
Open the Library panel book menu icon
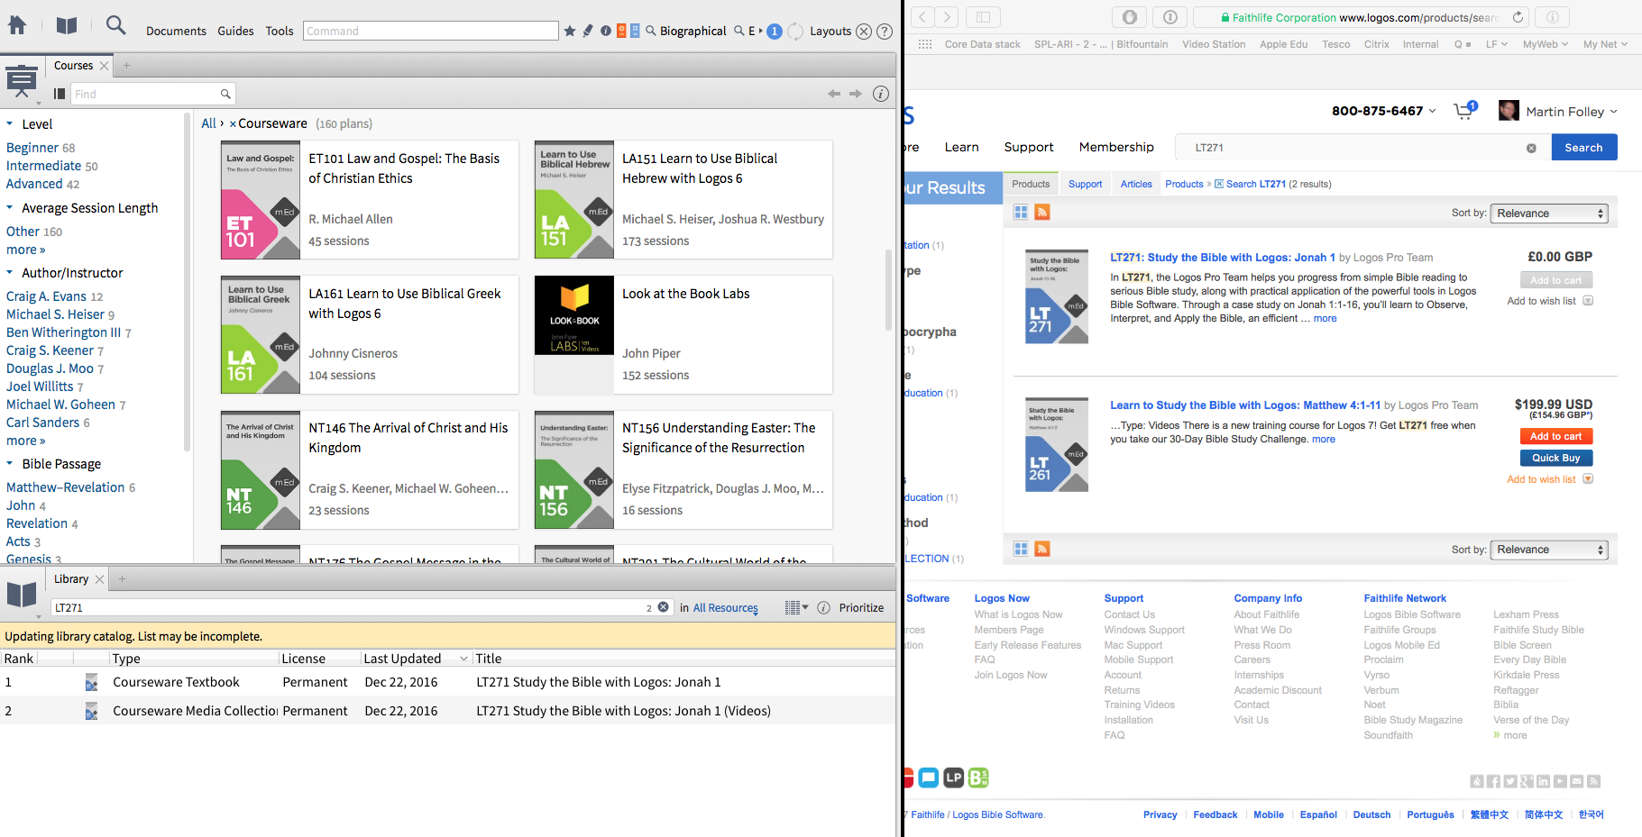coord(22,595)
